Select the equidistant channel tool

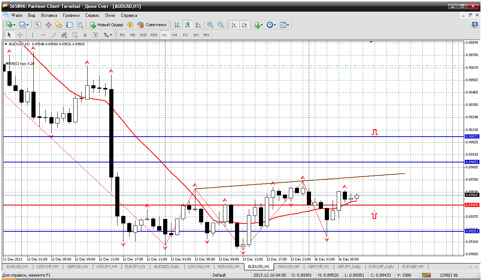coord(64,35)
